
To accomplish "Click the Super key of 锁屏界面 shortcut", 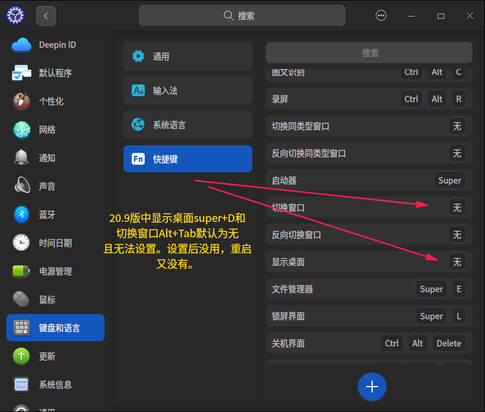I will click(431, 316).
